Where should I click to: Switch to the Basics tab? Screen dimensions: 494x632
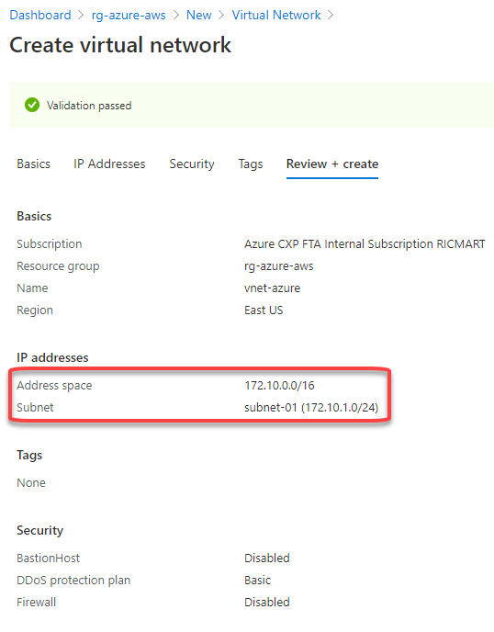tap(33, 164)
